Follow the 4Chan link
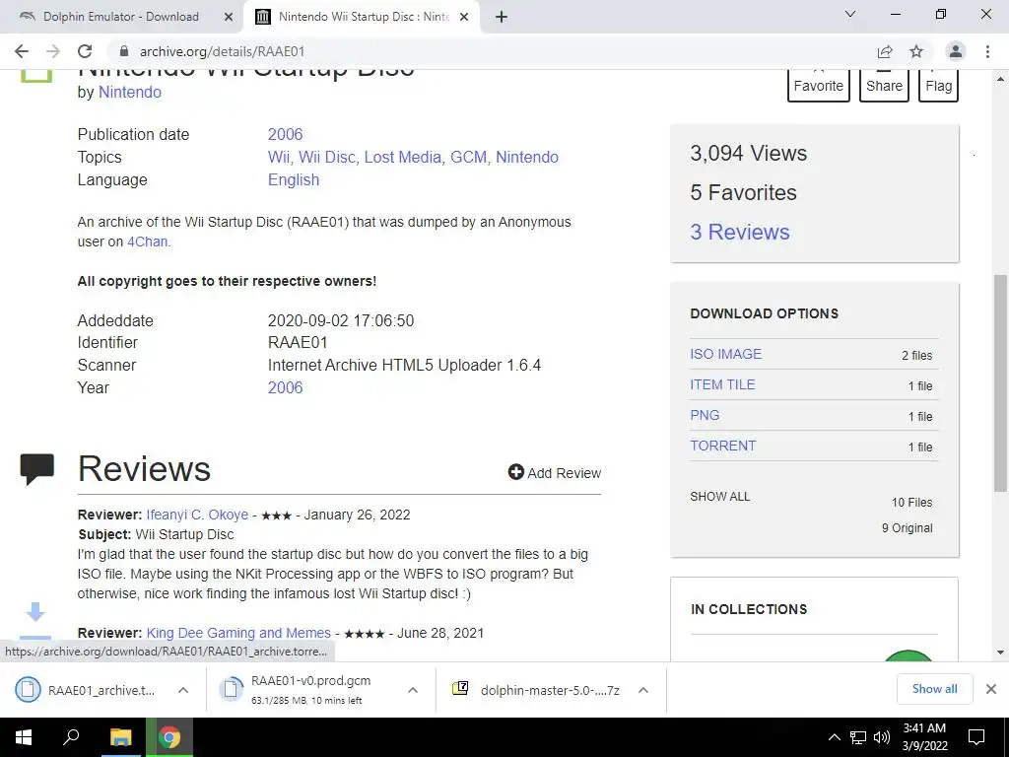This screenshot has width=1009, height=757. pos(148,241)
